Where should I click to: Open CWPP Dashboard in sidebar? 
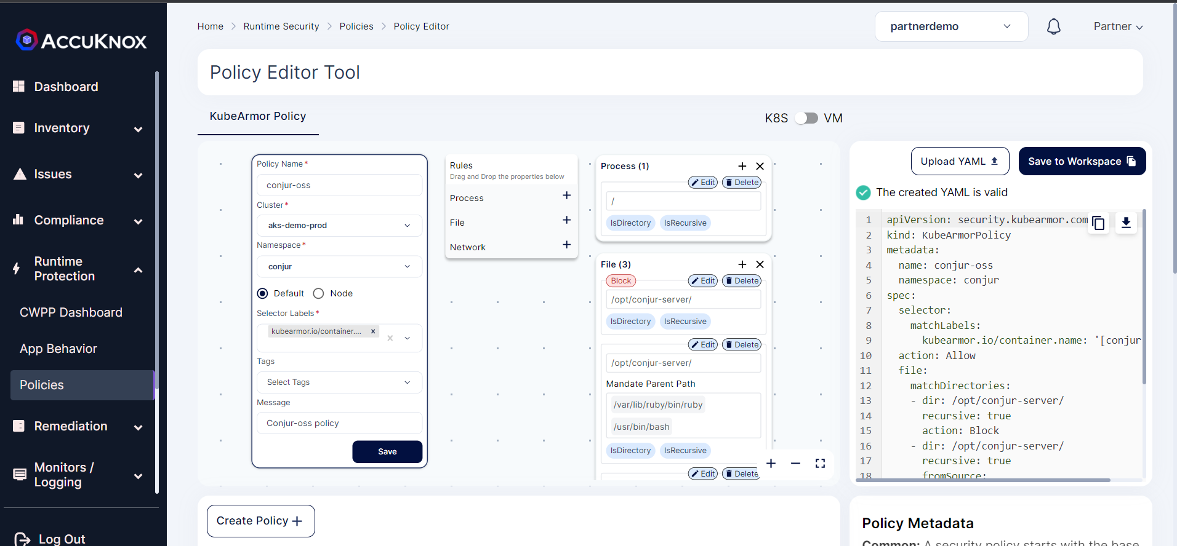71,312
